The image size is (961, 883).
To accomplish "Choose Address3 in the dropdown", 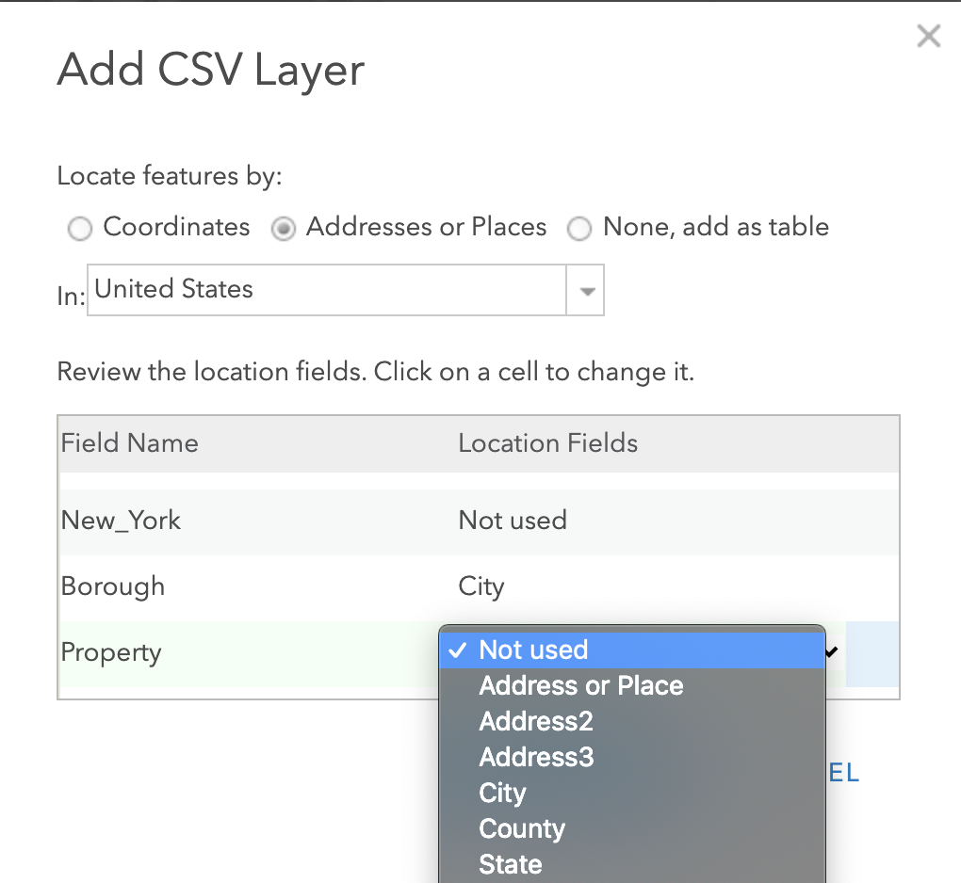I will pos(632,757).
